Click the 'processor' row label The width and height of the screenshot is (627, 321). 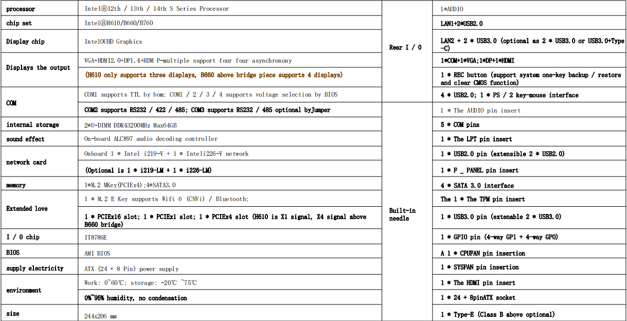[21, 9]
